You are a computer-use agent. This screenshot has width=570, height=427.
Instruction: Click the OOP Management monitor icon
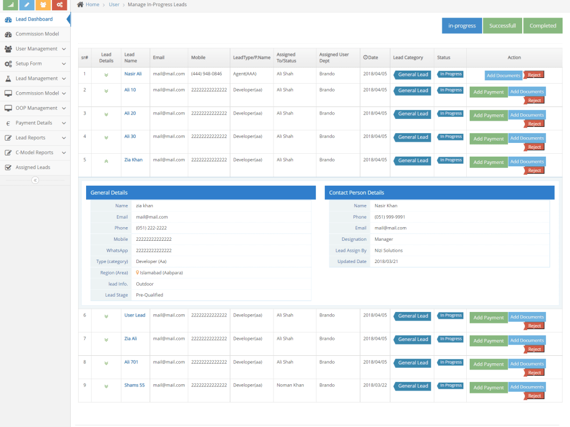tap(8, 108)
